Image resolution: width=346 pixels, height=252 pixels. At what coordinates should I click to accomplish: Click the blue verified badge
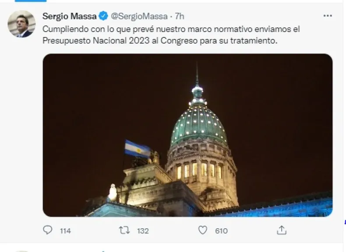point(103,16)
